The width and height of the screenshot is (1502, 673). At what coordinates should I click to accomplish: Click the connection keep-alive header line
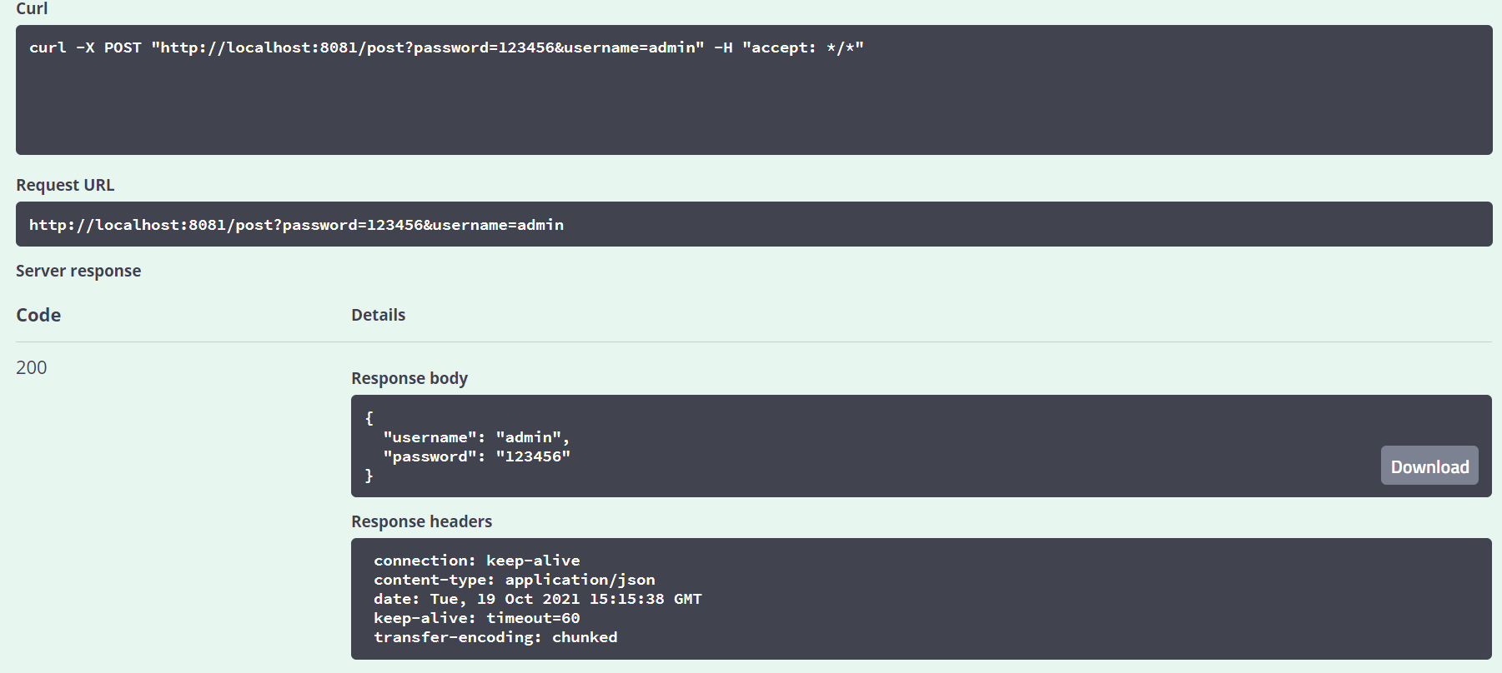tap(476, 561)
